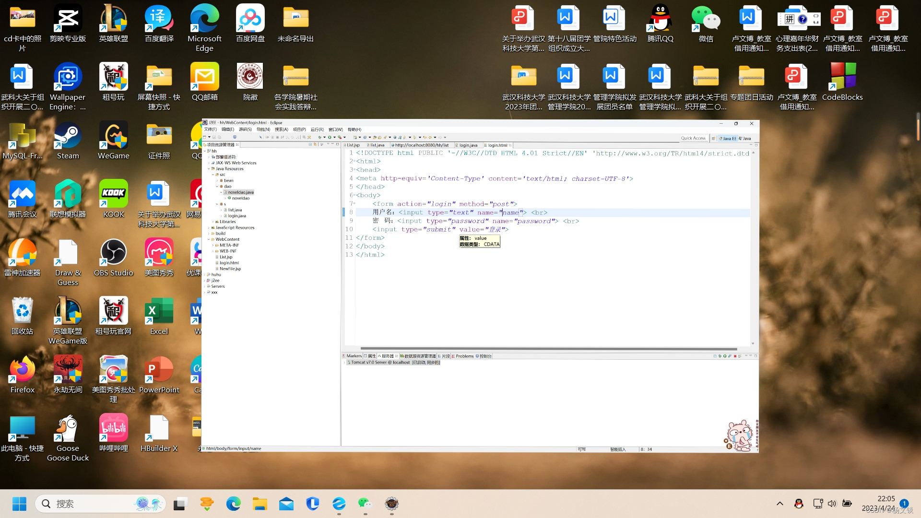
Task: Open the 腾讯QQ desktop icon
Action: point(661,24)
